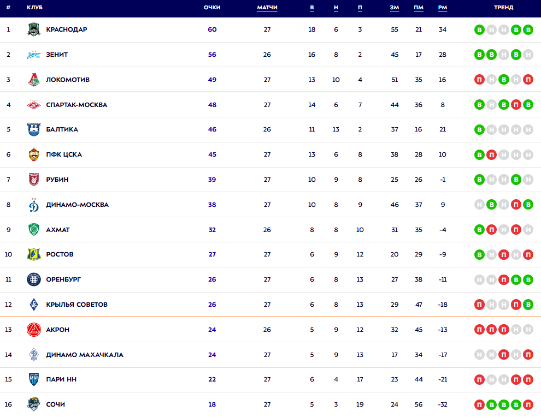
Task: Click the Baltika club emblem
Action: [x=34, y=129]
